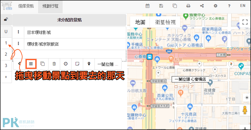Duplicate itinerary with top toolbar copy icon
The width and height of the screenshot is (251, 130).
175,6
